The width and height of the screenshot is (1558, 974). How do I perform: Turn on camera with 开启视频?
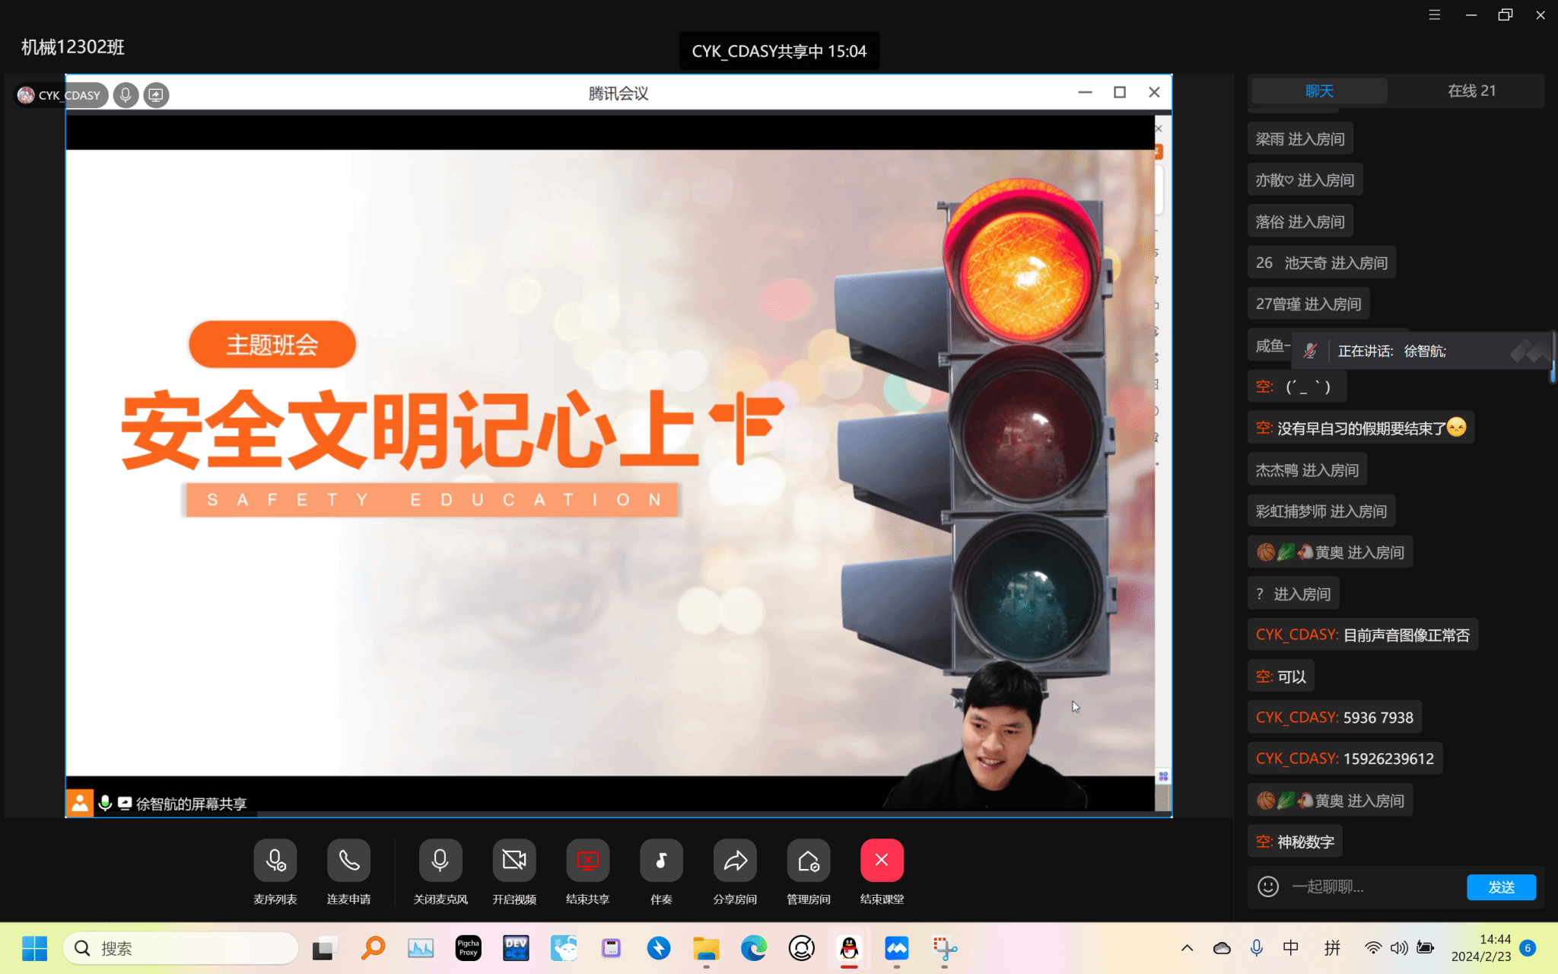coord(514,861)
